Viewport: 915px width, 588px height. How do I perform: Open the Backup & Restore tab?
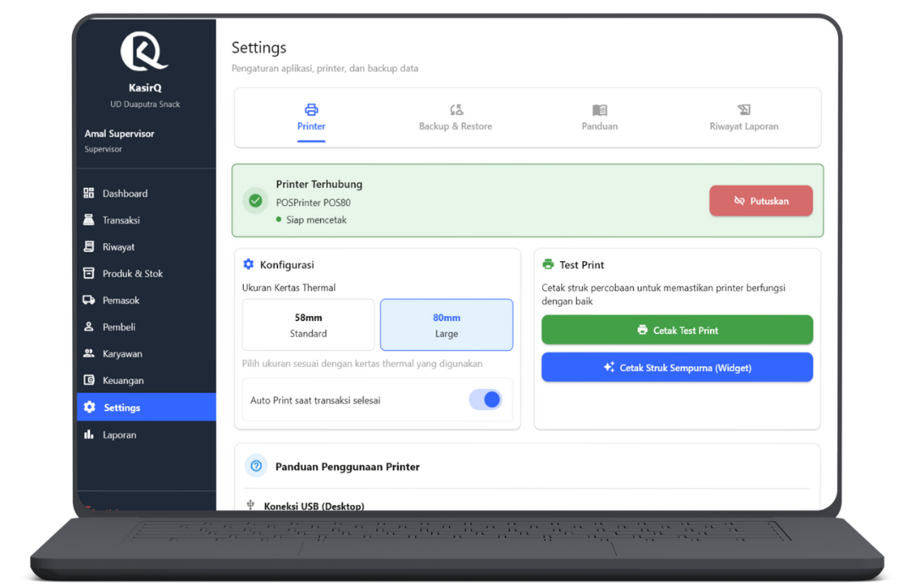456,119
